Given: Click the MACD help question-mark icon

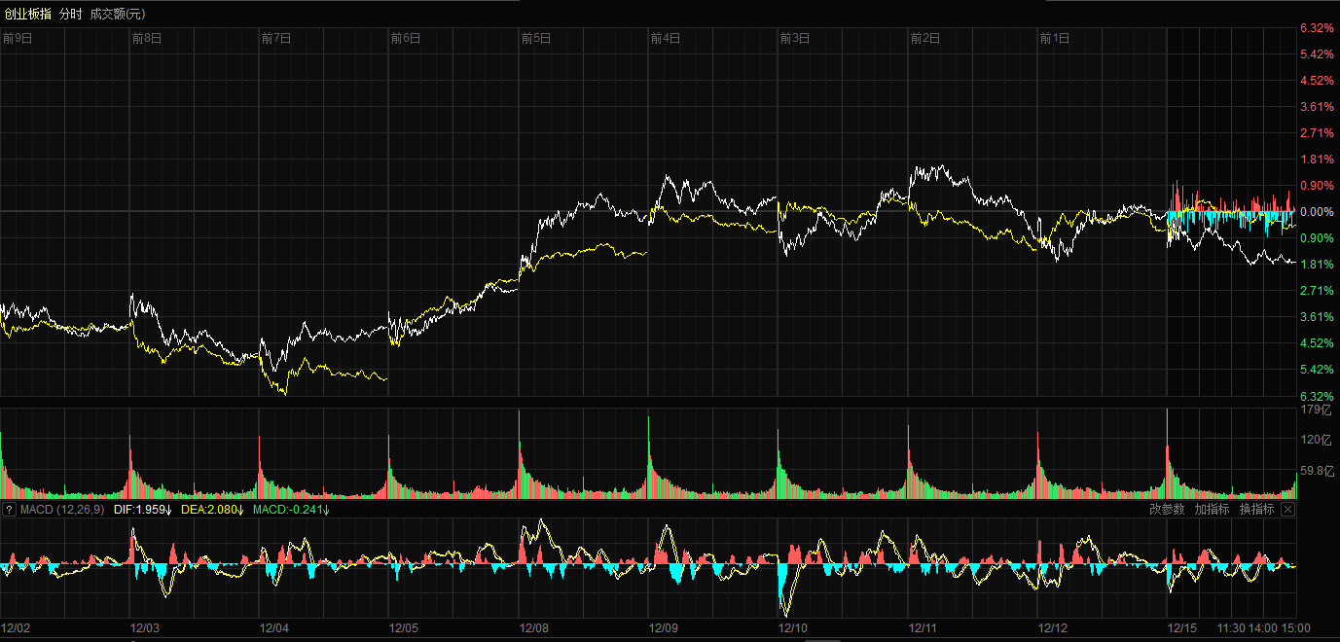Looking at the screenshot, I should pyautogui.click(x=9, y=510).
